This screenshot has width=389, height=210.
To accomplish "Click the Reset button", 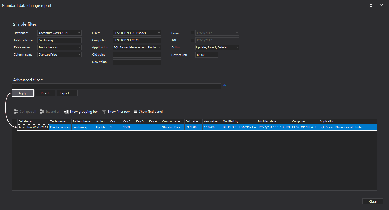I will (45, 93).
